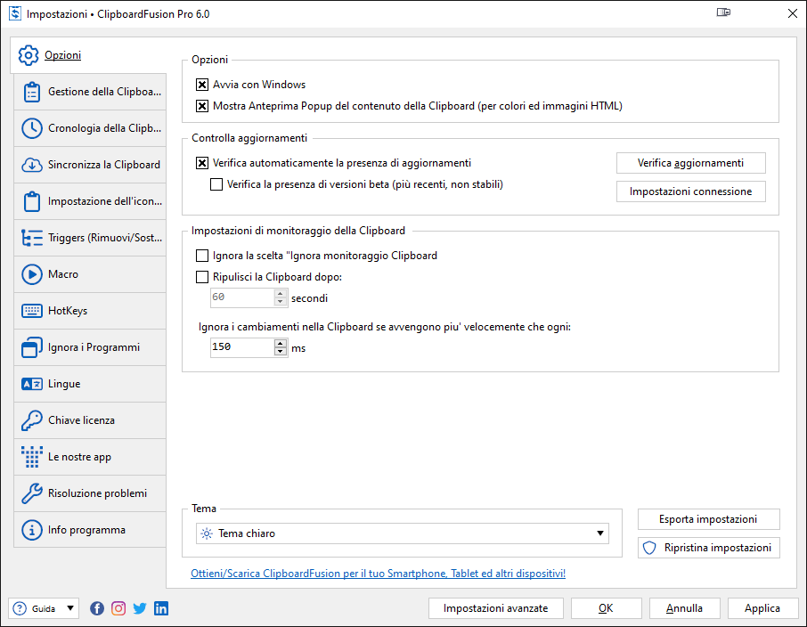Open the Twitter page icon
The height and width of the screenshot is (627, 807).
pos(140,608)
